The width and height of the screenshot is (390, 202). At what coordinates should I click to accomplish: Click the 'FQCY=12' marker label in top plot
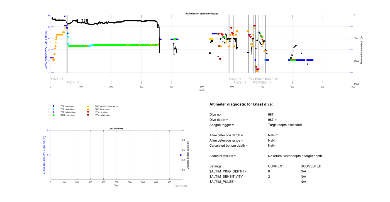(x=73, y=83)
